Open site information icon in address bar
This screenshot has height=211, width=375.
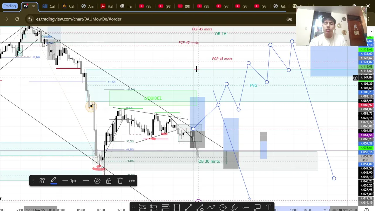click(30, 19)
